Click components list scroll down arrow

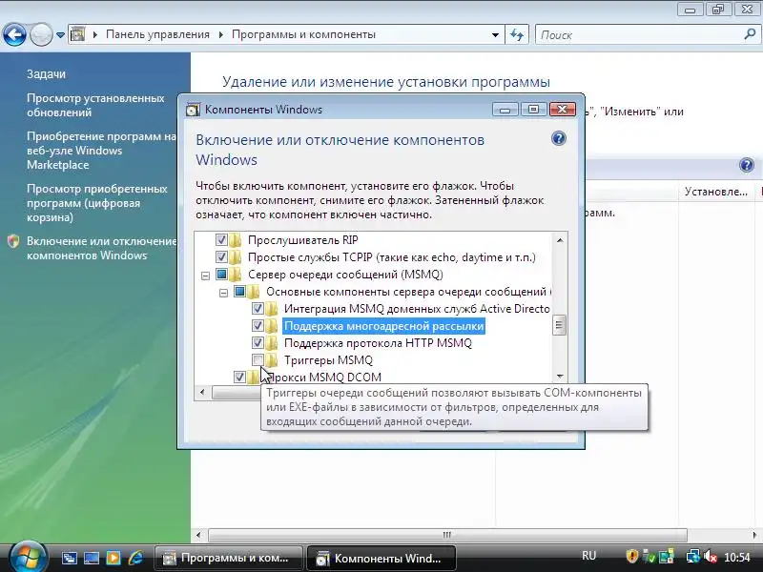560,377
